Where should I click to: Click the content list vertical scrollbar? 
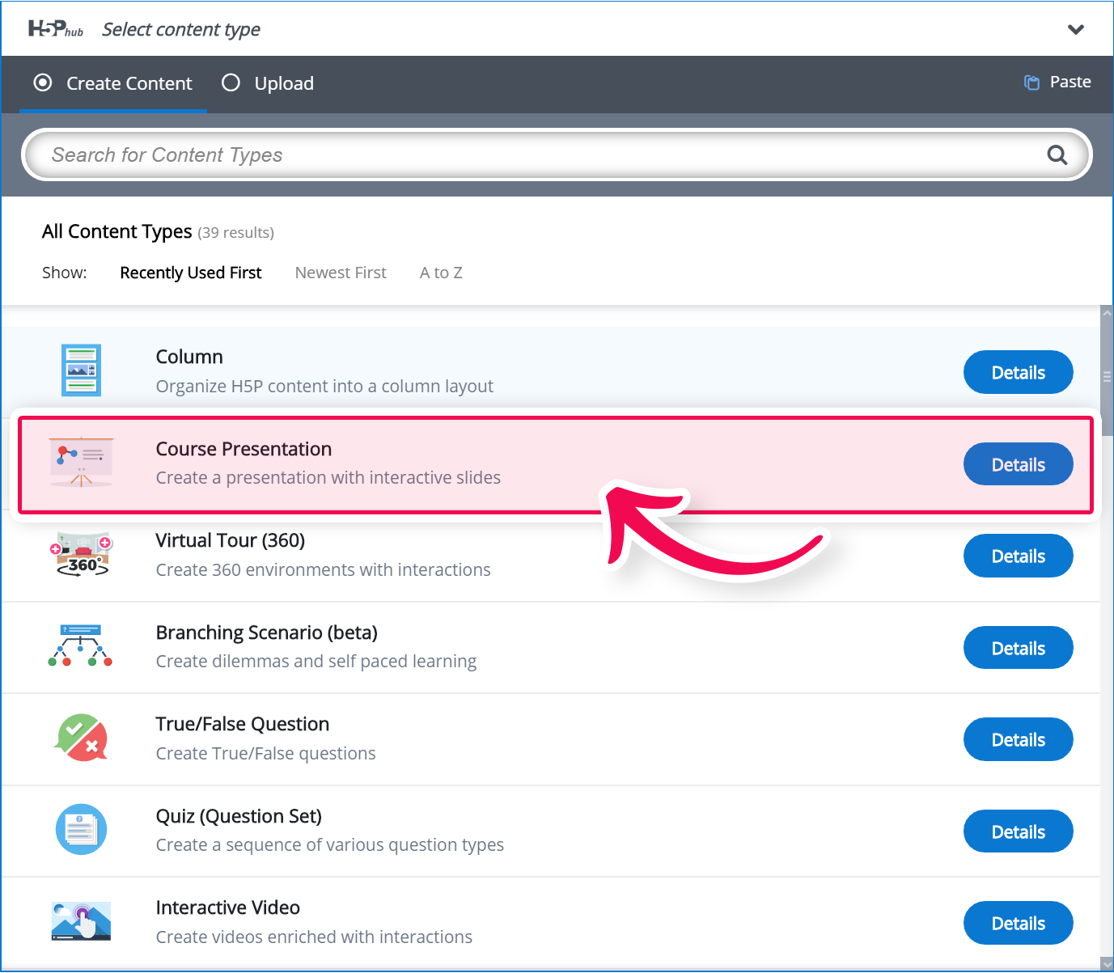point(1107,377)
